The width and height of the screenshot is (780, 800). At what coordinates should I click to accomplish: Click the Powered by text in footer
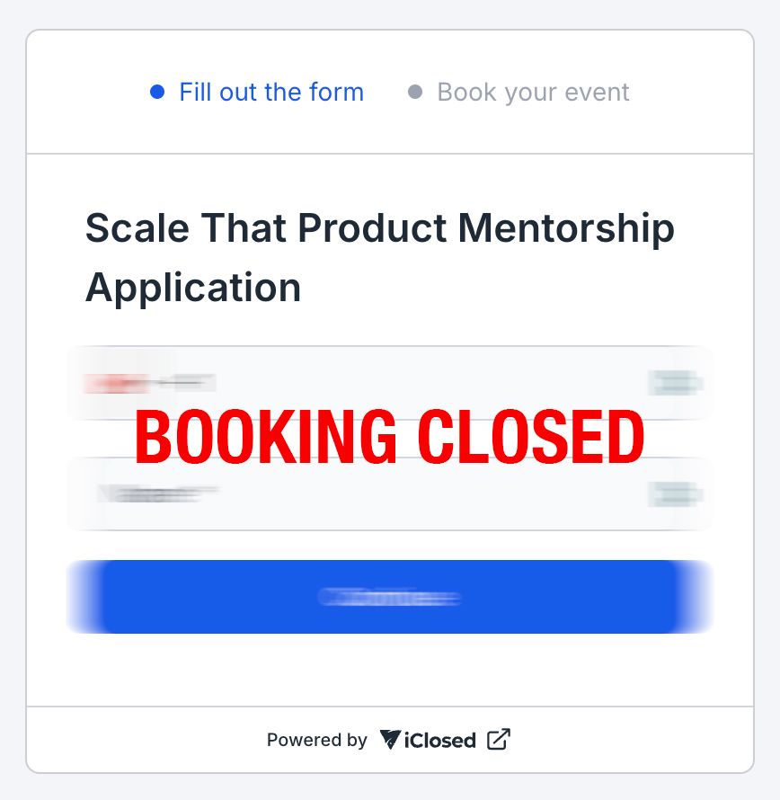tap(316, 741)
